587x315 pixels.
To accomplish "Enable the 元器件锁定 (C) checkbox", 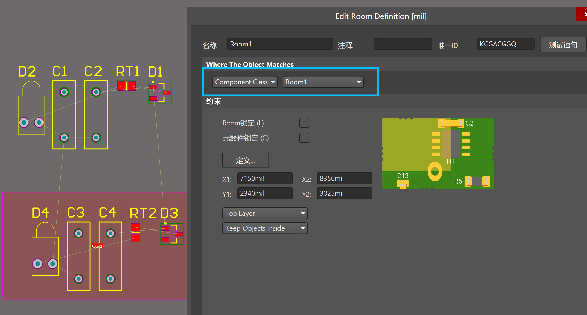I will pyautogui.click(x=304, y=138).
